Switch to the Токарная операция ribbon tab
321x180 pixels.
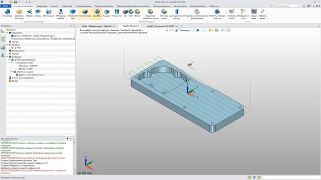click(104, 6)
